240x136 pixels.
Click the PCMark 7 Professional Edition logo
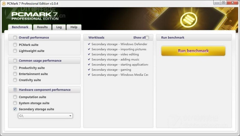pyautogui.click(x=35, y=16)
